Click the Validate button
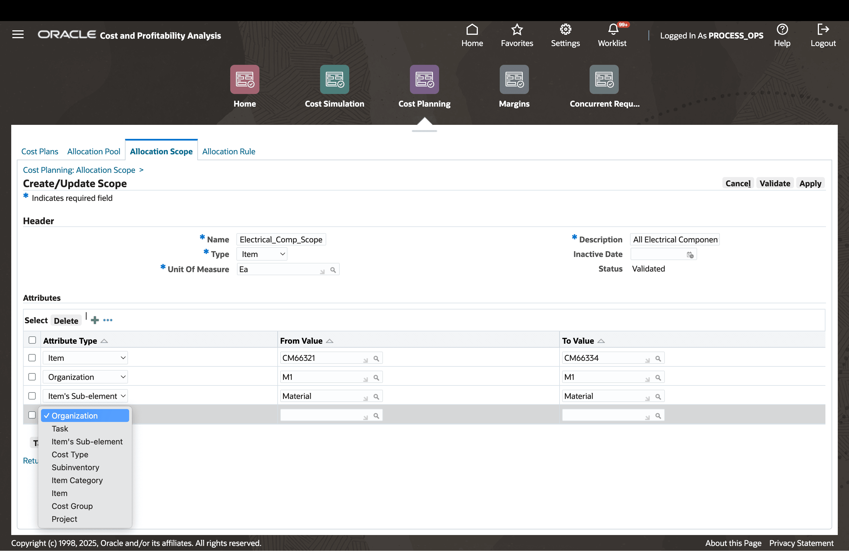 coord(775,183)
